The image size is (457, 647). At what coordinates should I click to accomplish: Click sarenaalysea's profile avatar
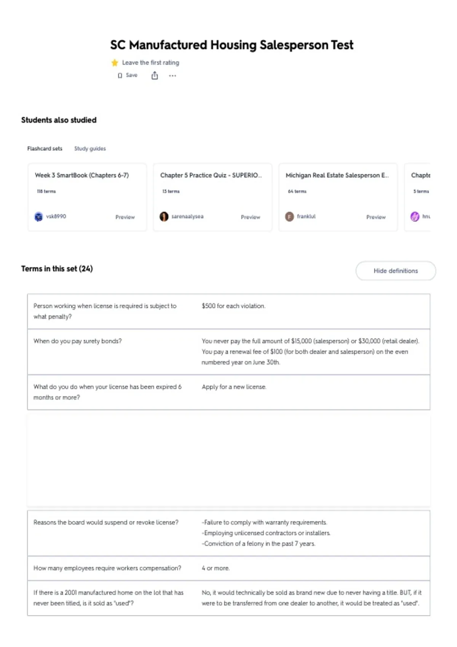[x=164, y=217]
